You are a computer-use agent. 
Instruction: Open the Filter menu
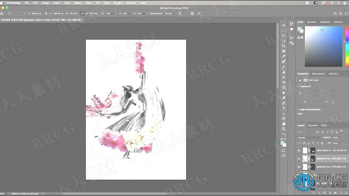coord(89,3)
